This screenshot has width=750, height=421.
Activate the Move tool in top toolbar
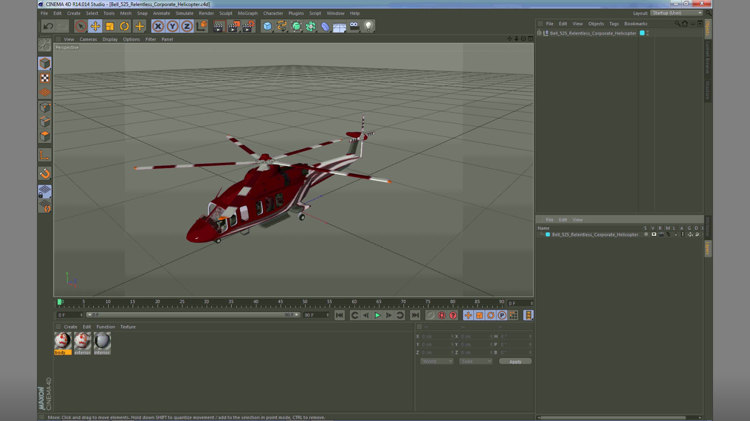95,26
